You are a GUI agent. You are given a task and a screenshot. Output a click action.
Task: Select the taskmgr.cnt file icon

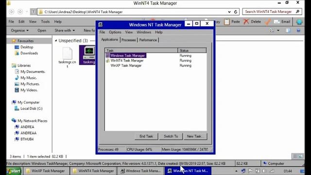coord(68,53)
